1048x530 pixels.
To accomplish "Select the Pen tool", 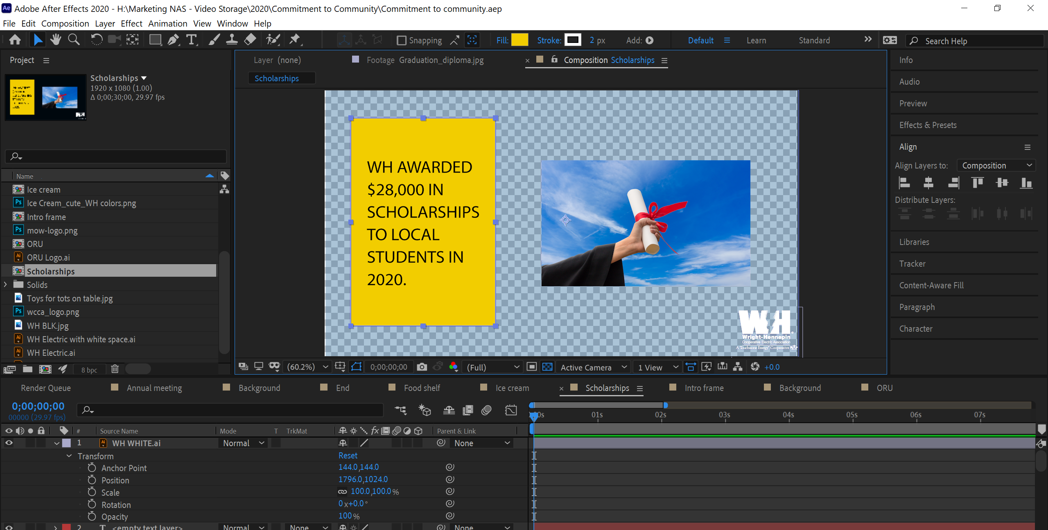I will (x=173, y=39).
